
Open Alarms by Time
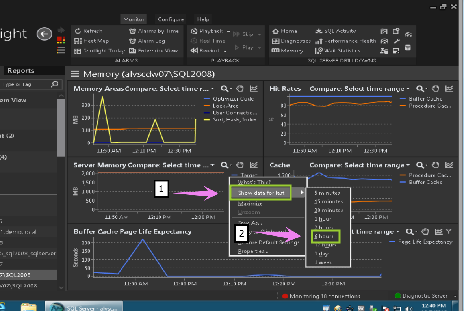pos(154,31)
